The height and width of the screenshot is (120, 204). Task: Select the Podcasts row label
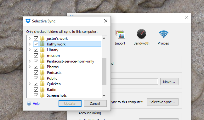click(54, 73)
